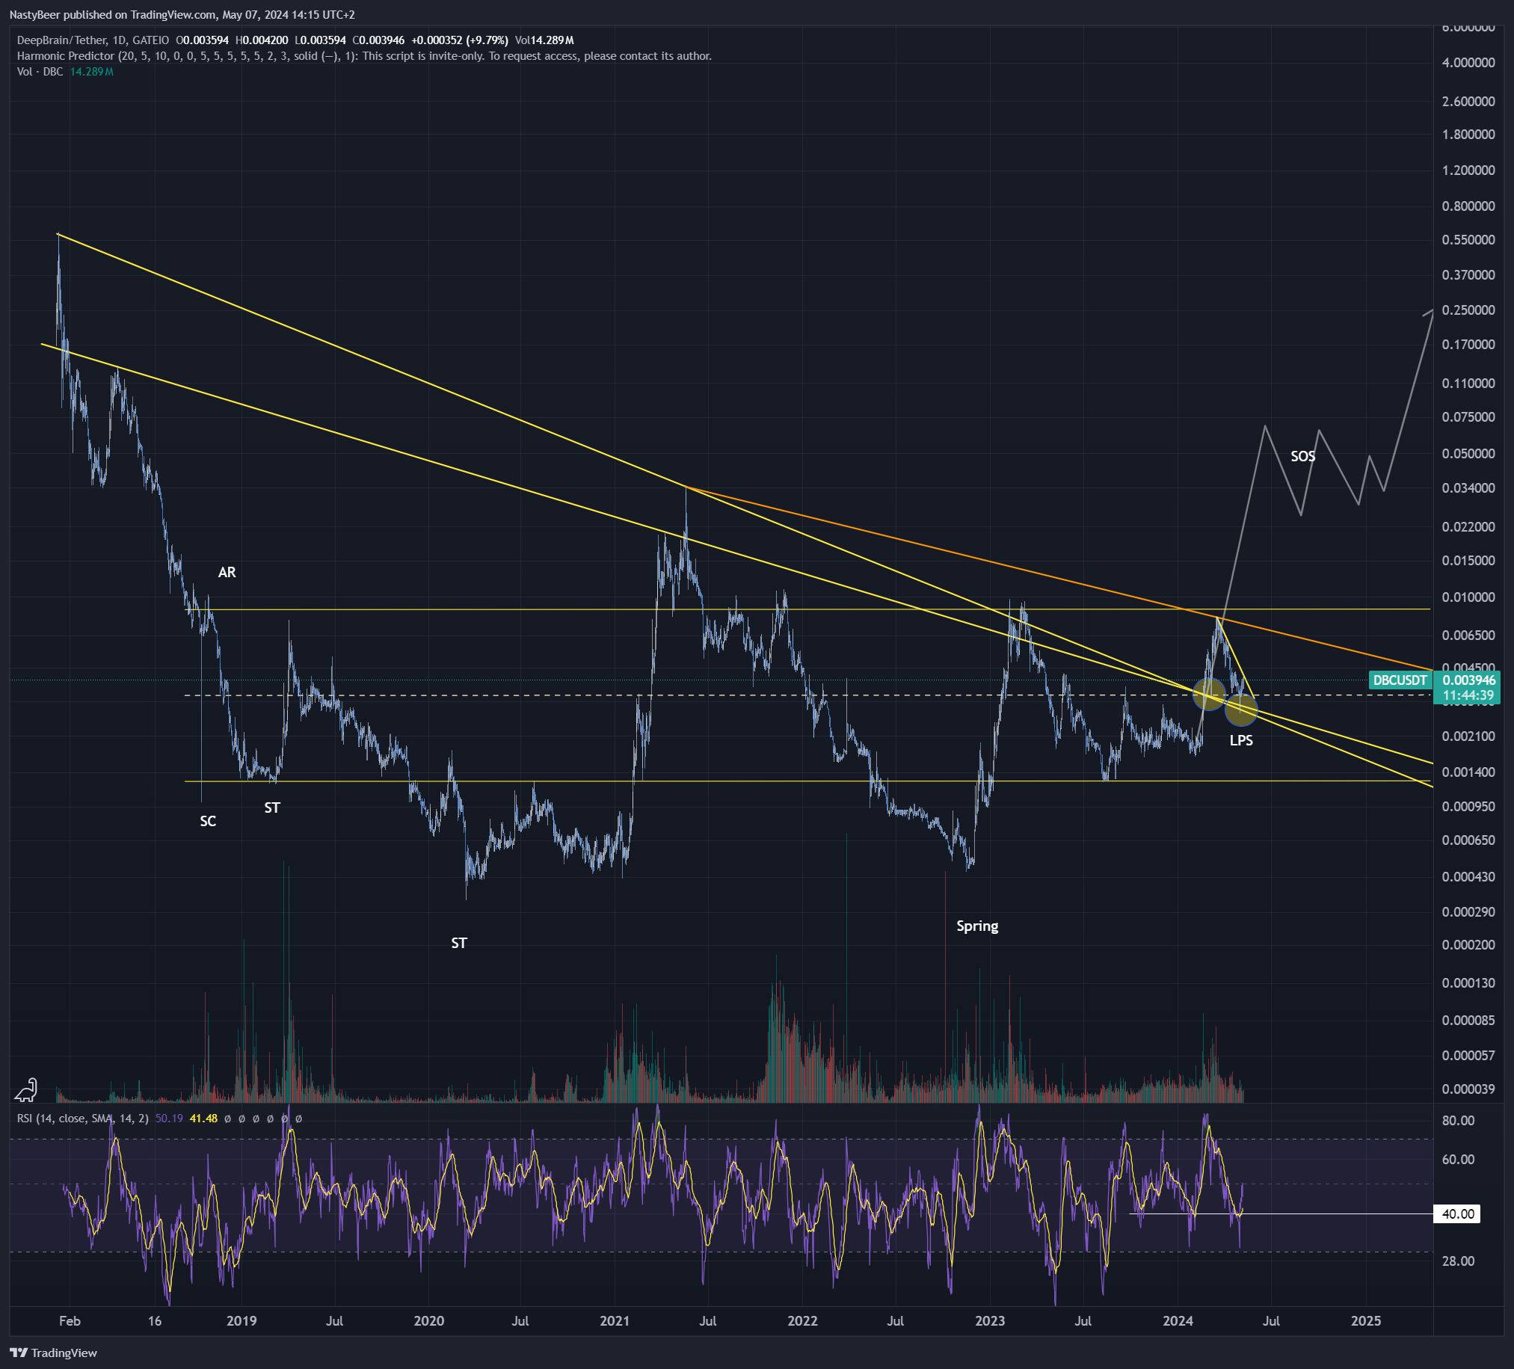This screenshot has width=1514, height=1369.
Task: Select the AR annotation label
Action: click(x=227, y=572)
